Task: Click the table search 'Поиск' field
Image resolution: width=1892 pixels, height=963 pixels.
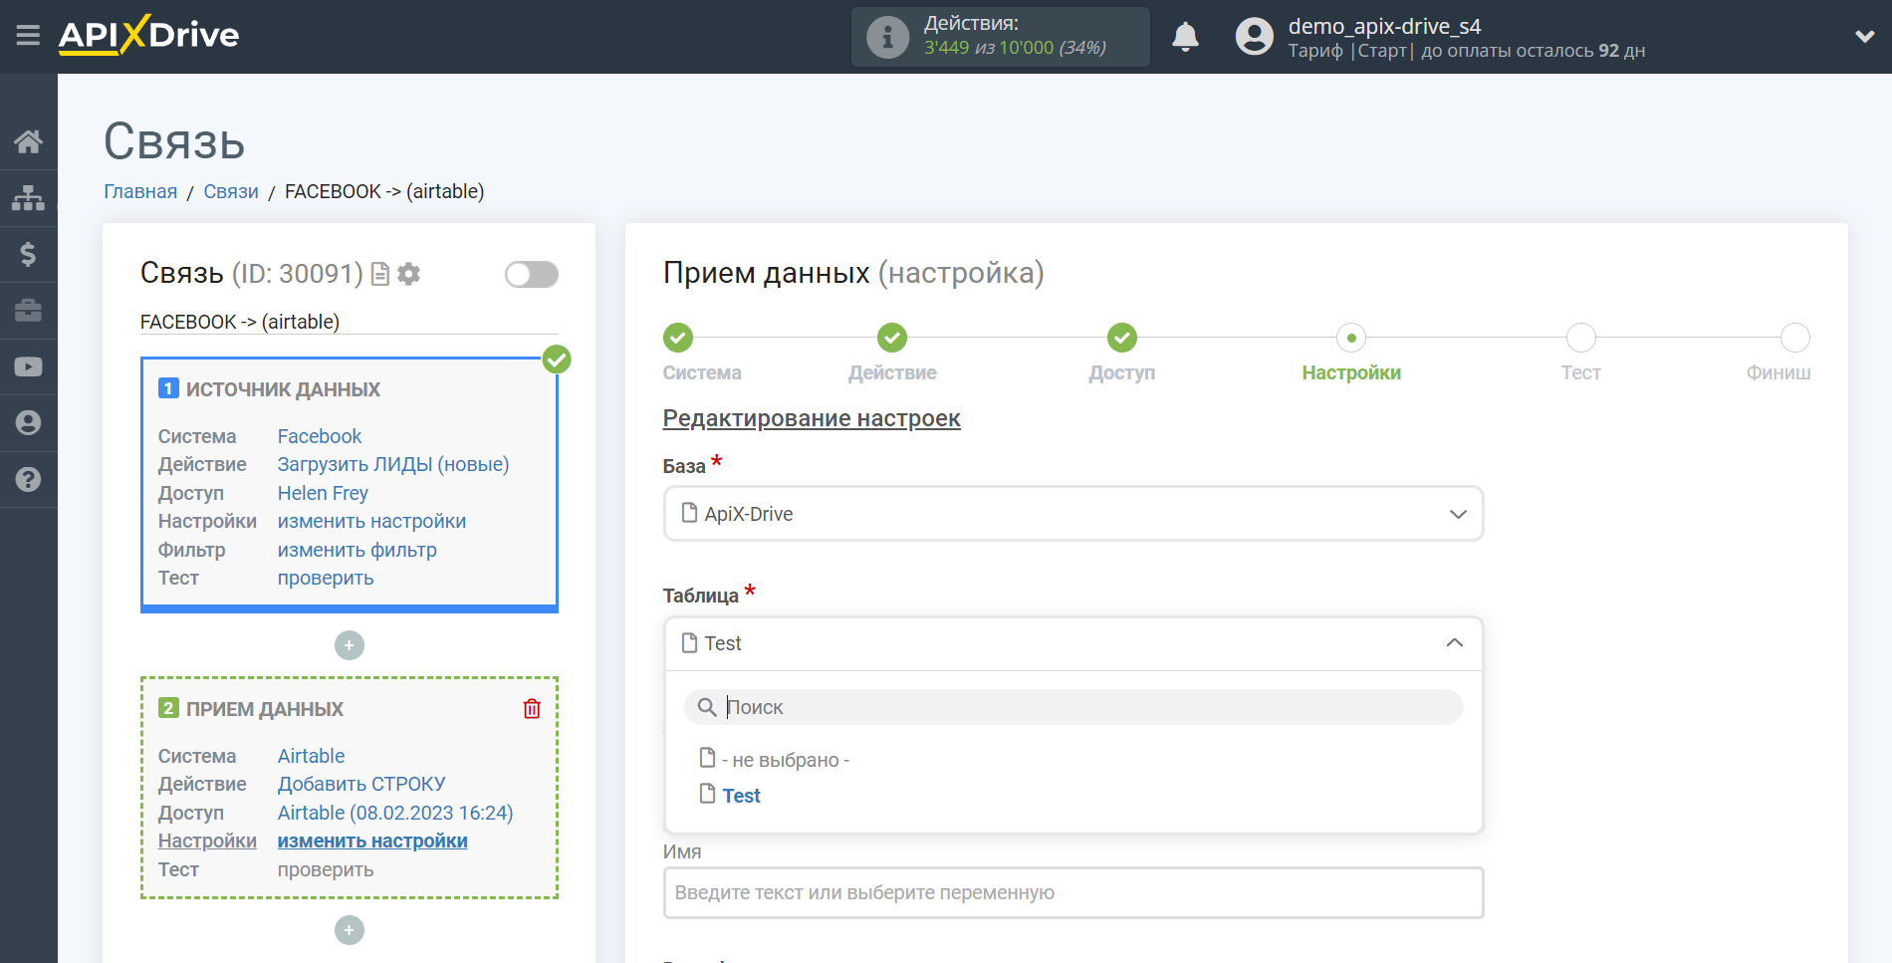Action: [1073, 707]
